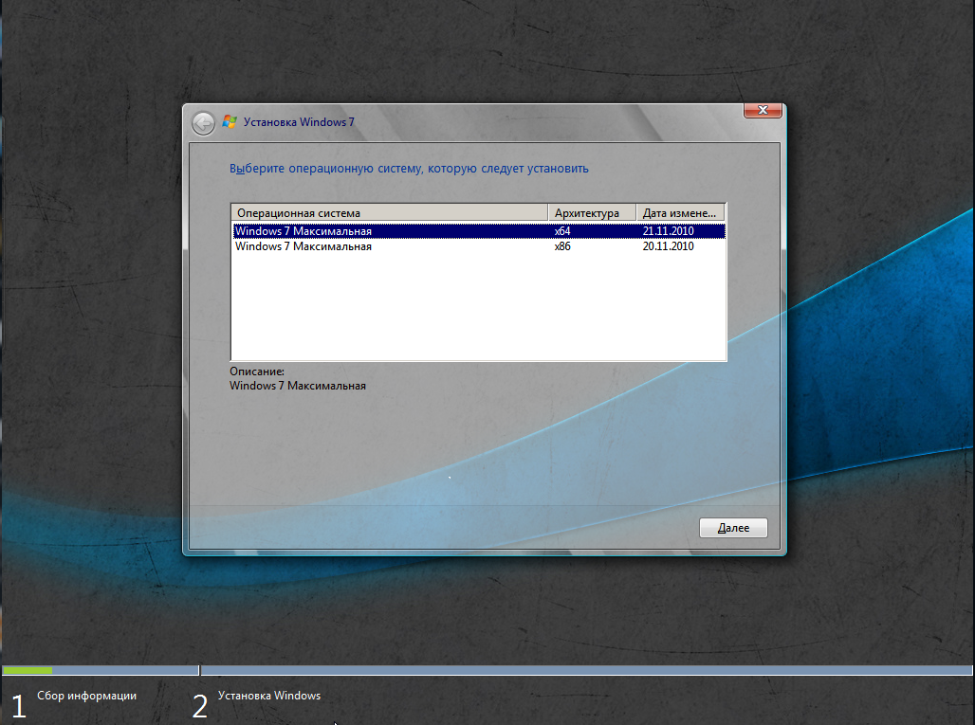Screen dimensions: 975x725
Task: Click the x86 architecture cell
Action: (x=562, y=246)
